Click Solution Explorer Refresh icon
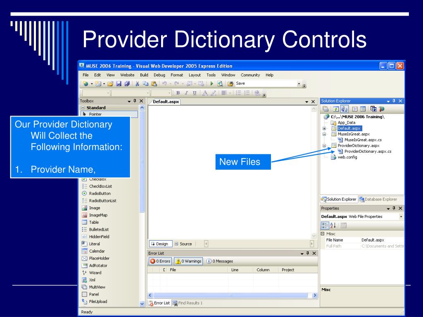423x317 pixels. [336, 109]
